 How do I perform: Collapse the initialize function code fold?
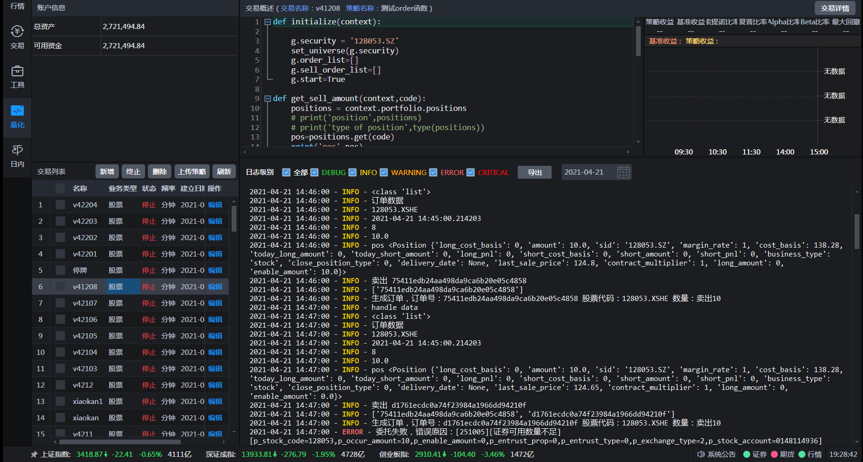[x=267, y=22]
